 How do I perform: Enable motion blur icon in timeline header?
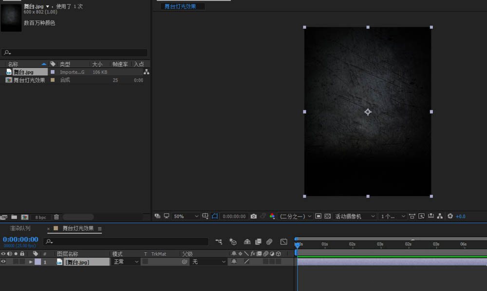pos(269,241)
